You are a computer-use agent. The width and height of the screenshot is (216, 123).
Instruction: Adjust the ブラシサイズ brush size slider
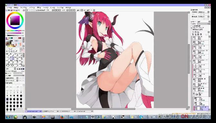19,71
